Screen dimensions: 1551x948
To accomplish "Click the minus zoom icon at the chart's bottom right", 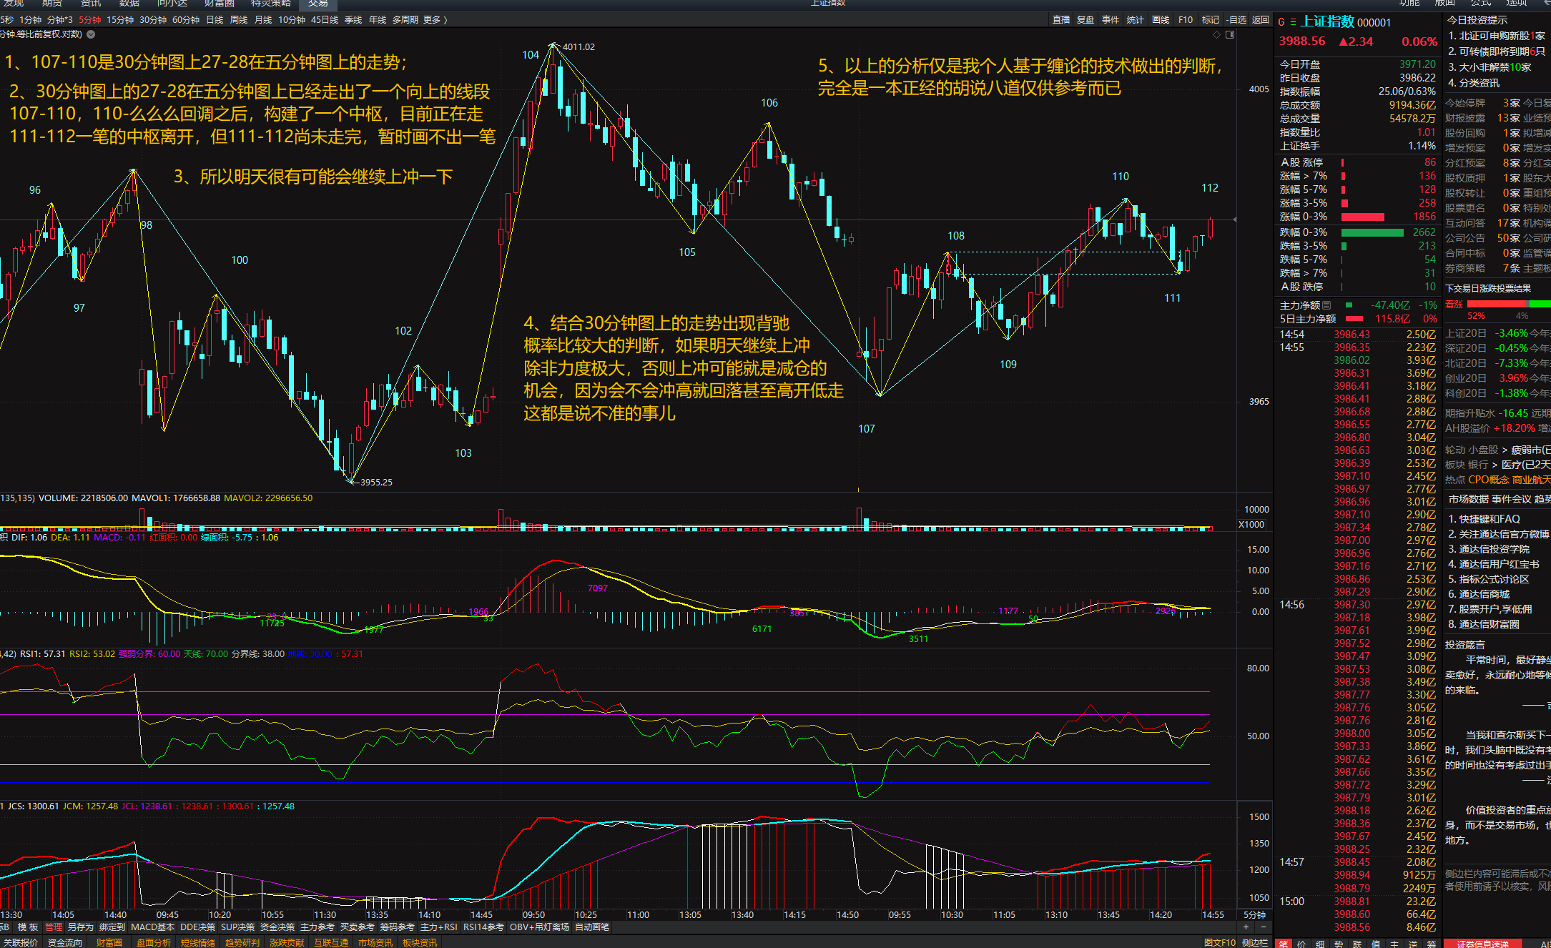I will tap(1264, 927).
